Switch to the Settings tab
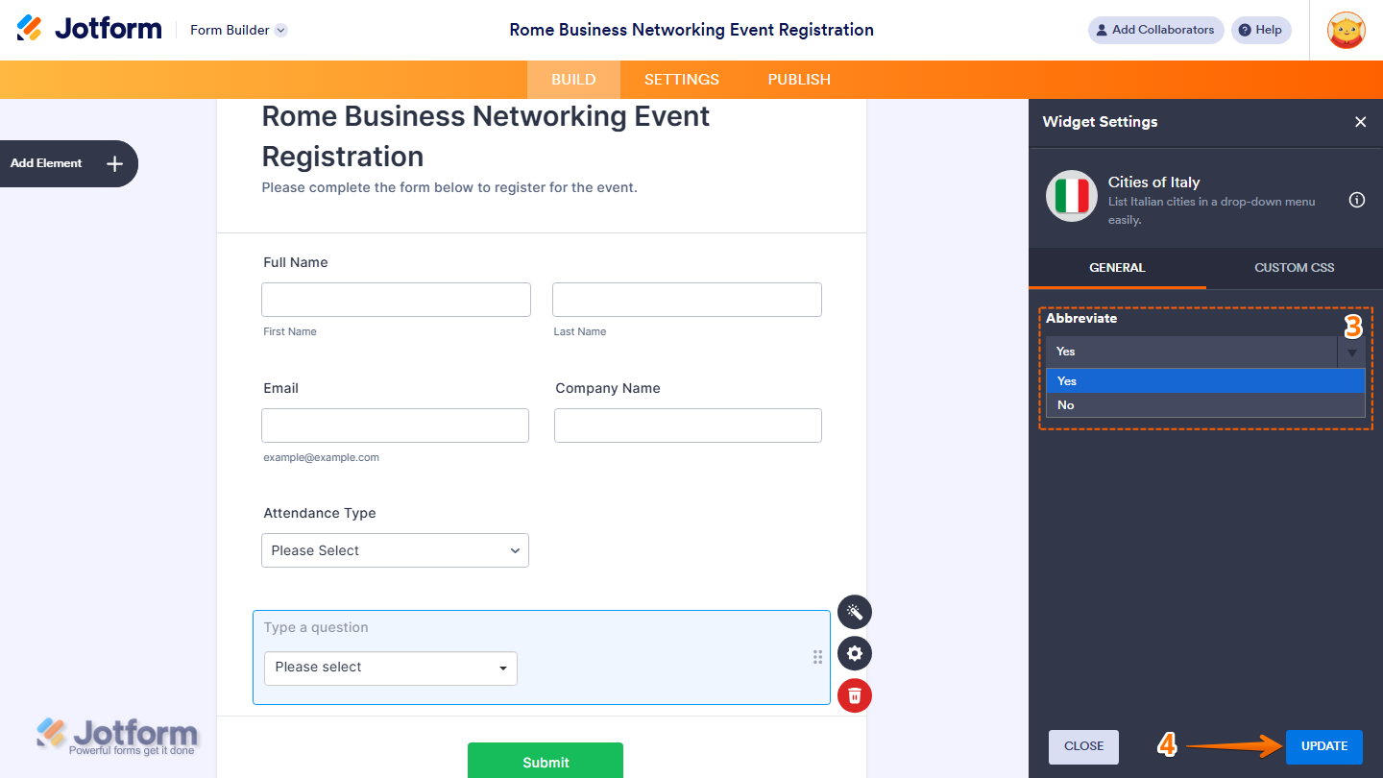 click(682, 80)
